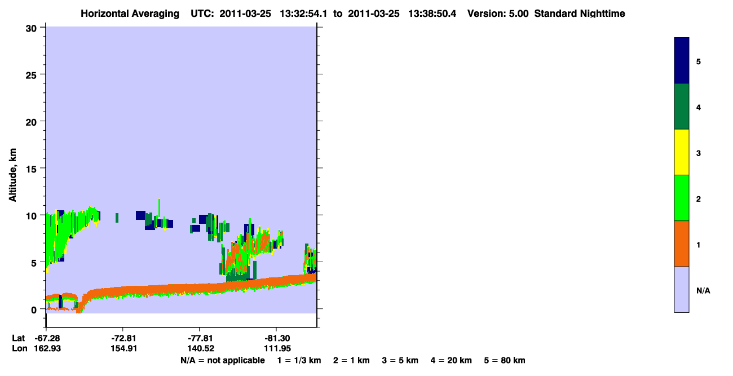Click latitude value '-72.81'

pos(123,338)
